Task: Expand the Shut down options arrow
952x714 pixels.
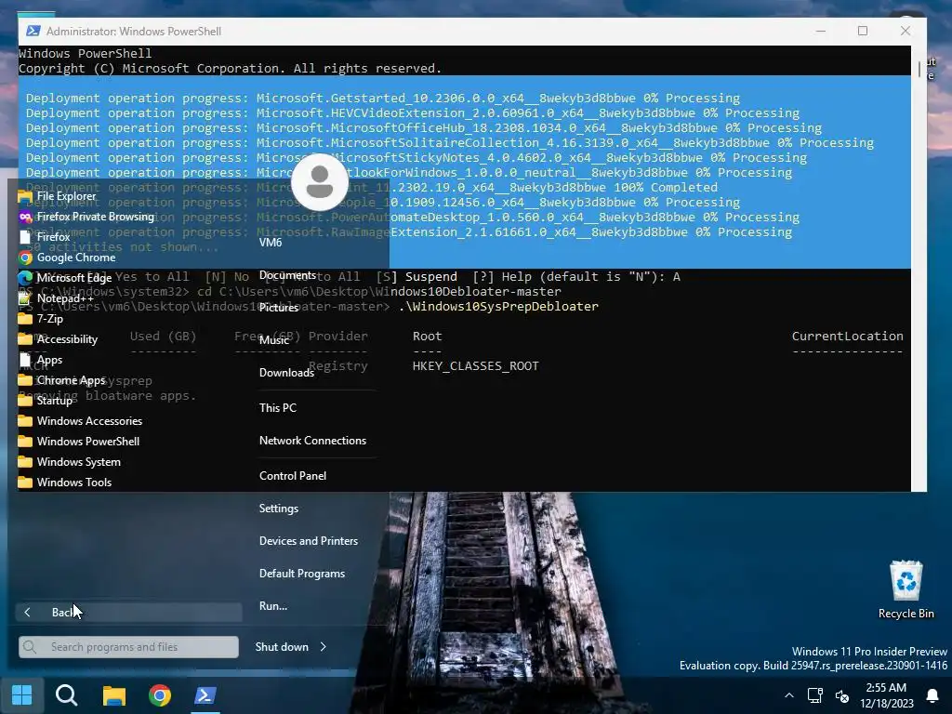Action: (x=323, y=647)
